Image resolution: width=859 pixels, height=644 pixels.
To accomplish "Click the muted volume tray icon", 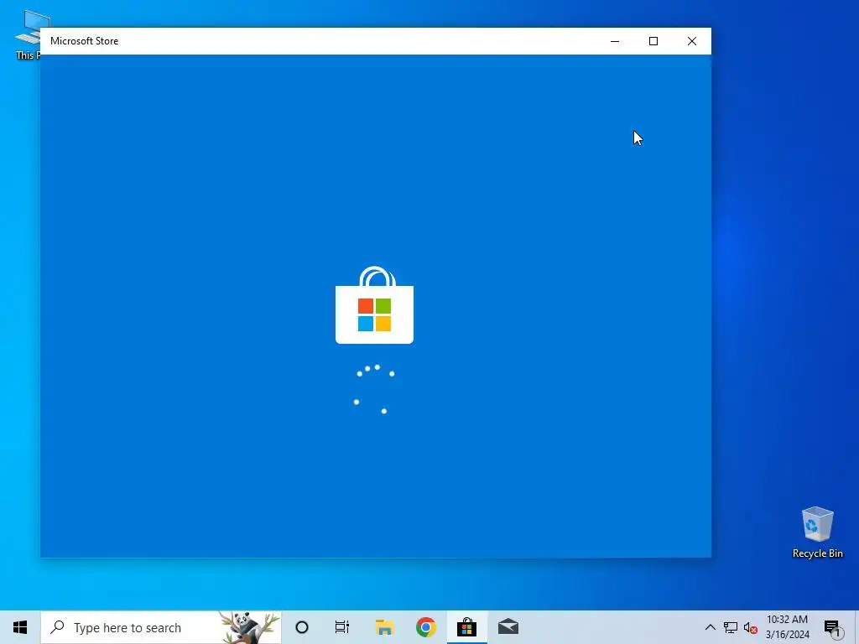I will pyautogui.click(x=750, y=627).
